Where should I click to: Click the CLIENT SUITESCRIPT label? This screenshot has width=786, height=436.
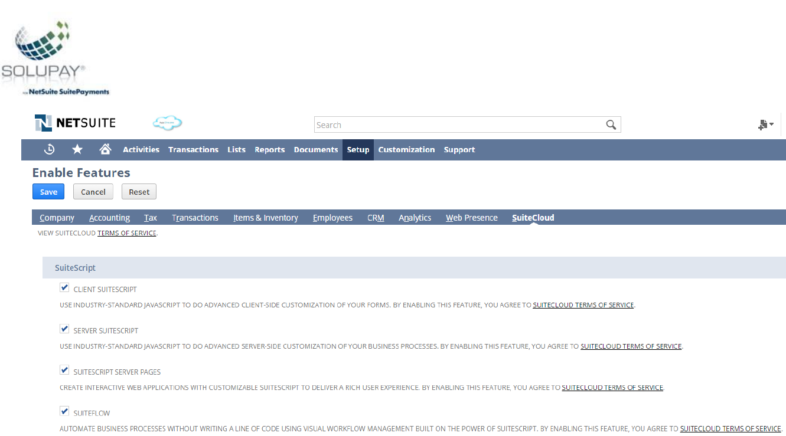pos(105,290)
